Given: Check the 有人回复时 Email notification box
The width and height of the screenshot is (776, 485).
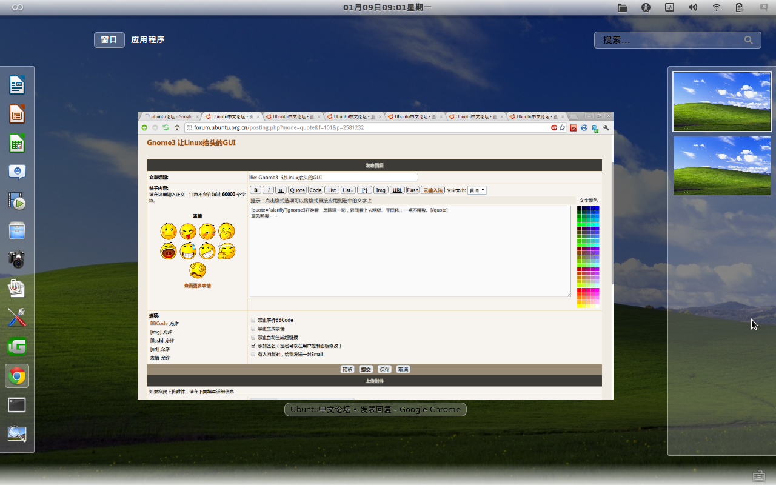Looking at the screenshot, I should click(x=253, y=354).
